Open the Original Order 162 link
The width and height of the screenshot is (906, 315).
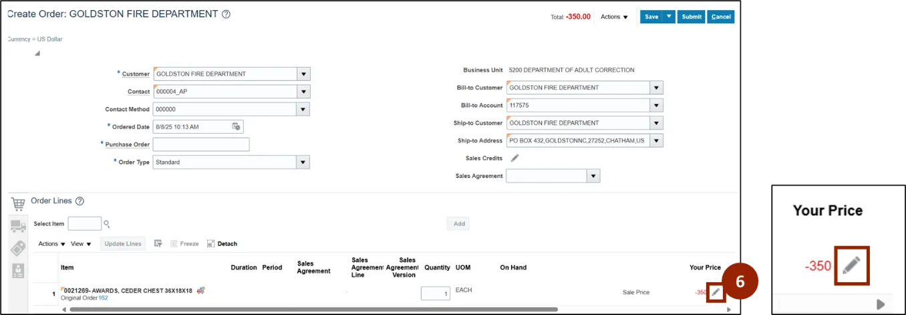pos(103,298)
